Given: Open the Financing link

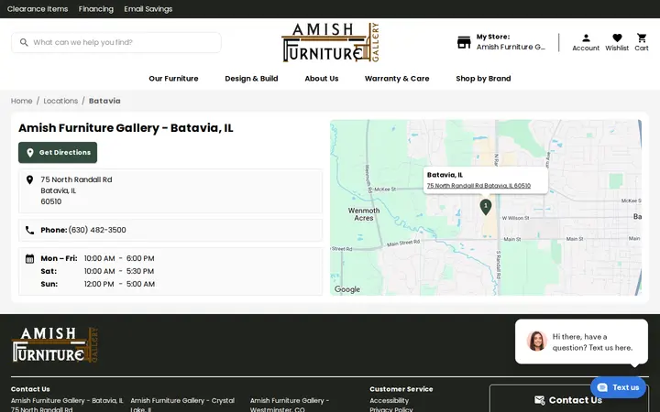Looking at the screenshot, I should click(x=96, y=9).
